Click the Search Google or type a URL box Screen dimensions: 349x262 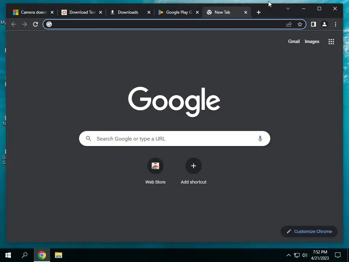174,139
